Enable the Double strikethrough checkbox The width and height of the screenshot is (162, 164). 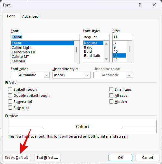[x=10, y=96]
